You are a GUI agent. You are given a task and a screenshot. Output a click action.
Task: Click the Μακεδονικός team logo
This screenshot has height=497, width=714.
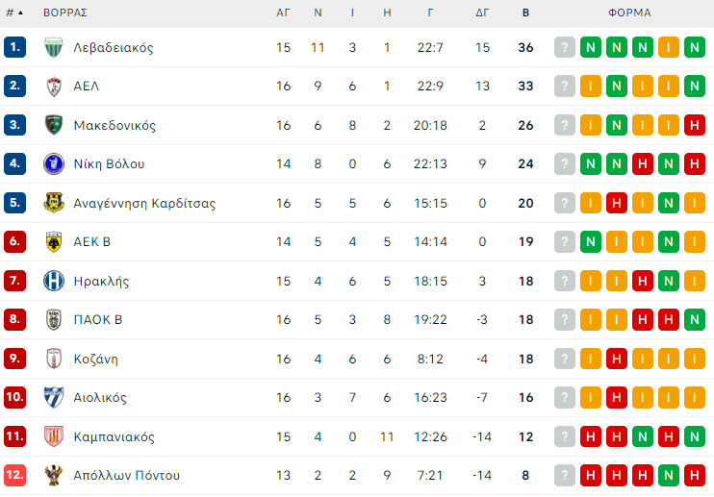pos(53,125)
